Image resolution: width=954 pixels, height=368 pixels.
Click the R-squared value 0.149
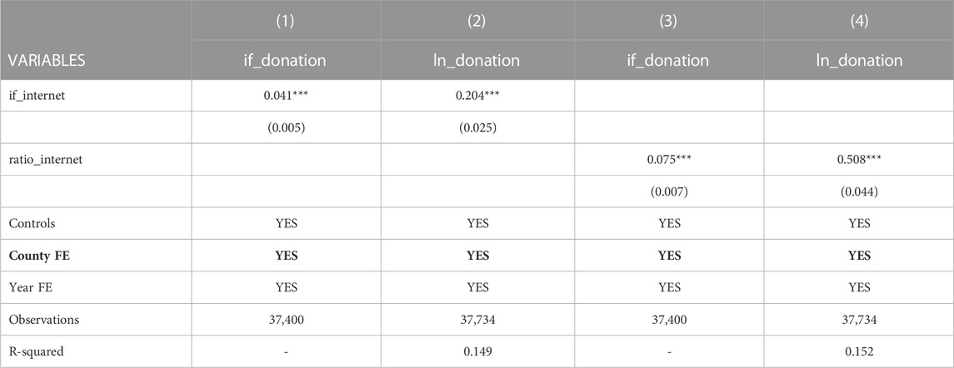(477, 351)
